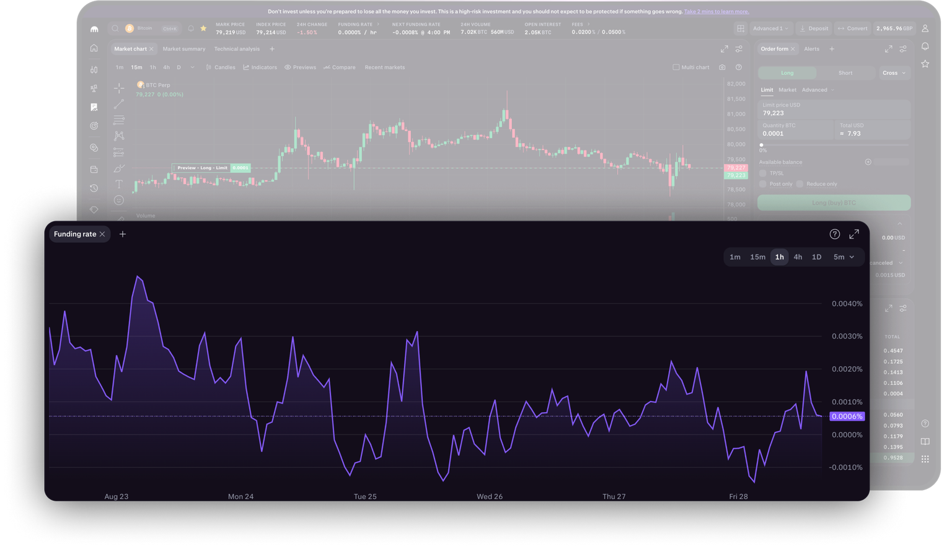
Task: Open the Advanced order type dropdown
Action: (x=818, y=90)
